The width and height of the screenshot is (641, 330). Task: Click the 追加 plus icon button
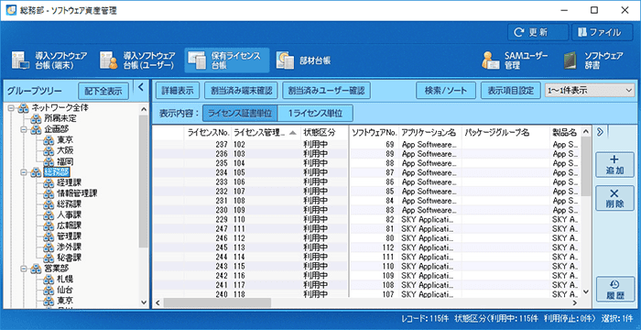click(614, 165)
